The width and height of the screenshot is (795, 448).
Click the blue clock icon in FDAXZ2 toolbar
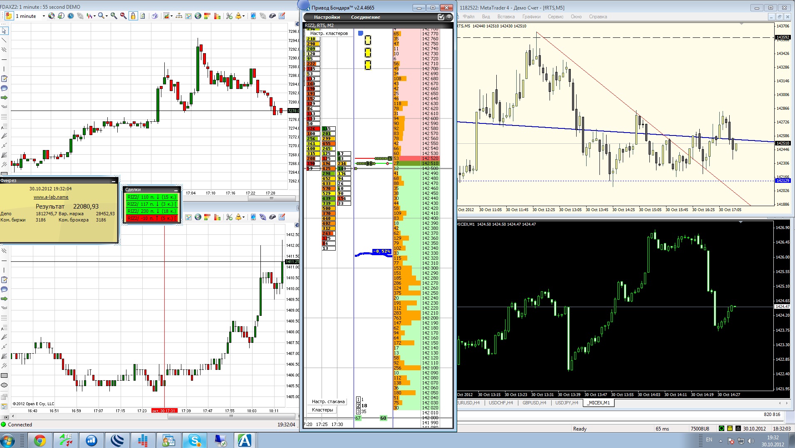pos(71,16)
